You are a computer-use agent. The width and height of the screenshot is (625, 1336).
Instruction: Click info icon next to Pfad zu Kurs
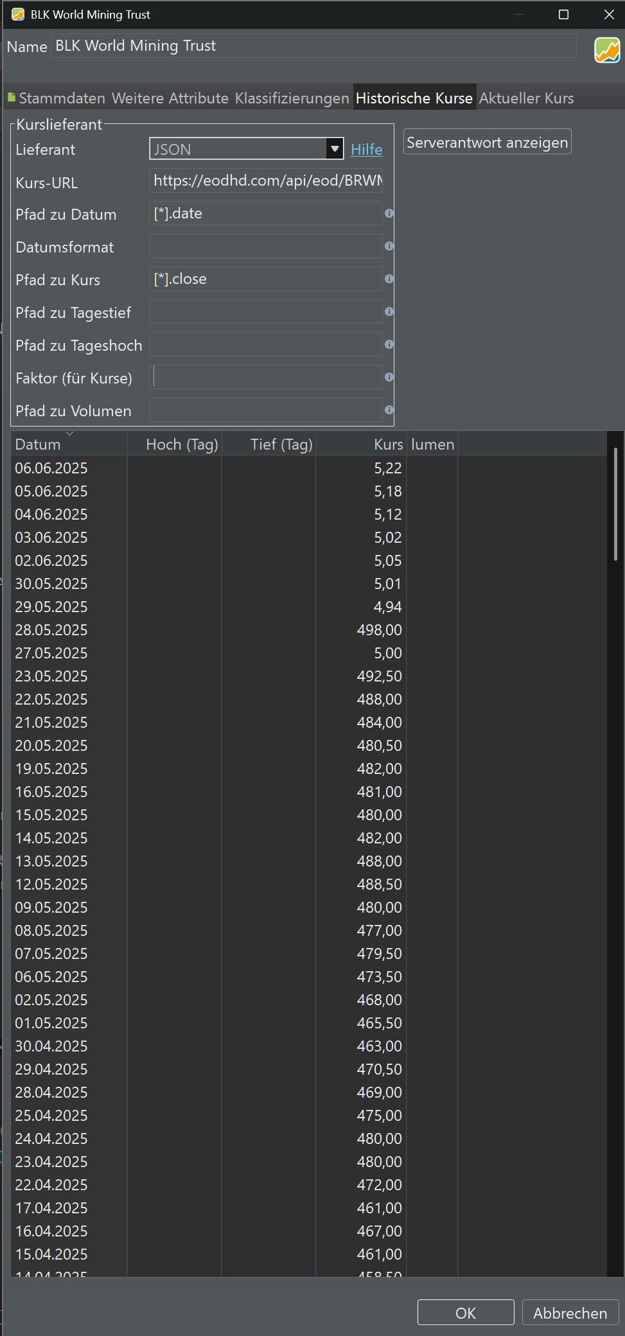point(389,279)
